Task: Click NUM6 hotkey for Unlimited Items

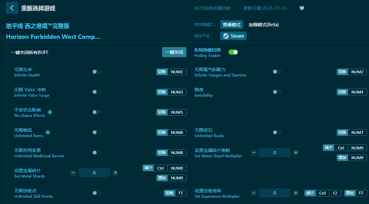Action: coord(171,132)
